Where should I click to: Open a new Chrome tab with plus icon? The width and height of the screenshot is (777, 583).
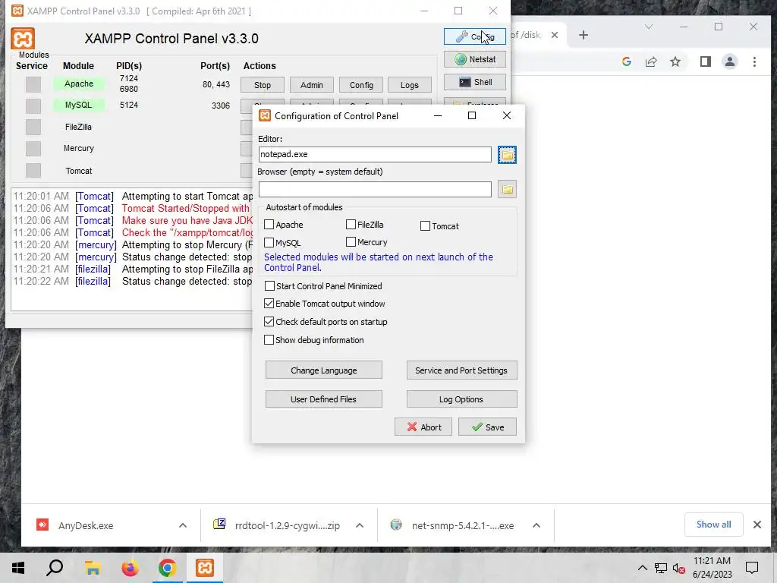tap(584, 35)
